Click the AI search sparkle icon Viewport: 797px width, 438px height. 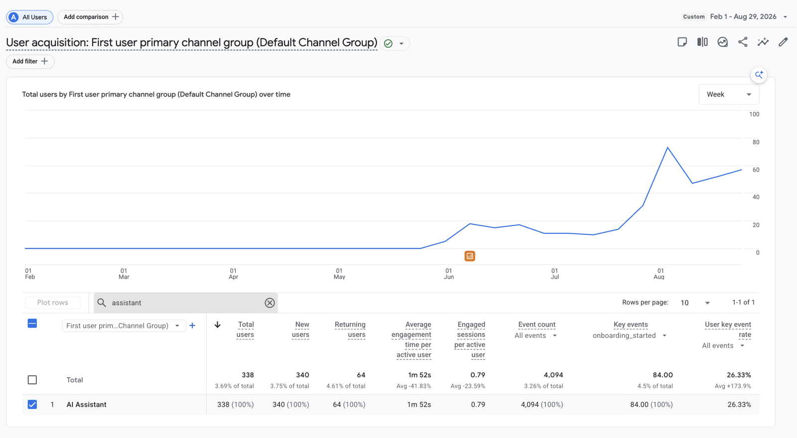(759, 75)
